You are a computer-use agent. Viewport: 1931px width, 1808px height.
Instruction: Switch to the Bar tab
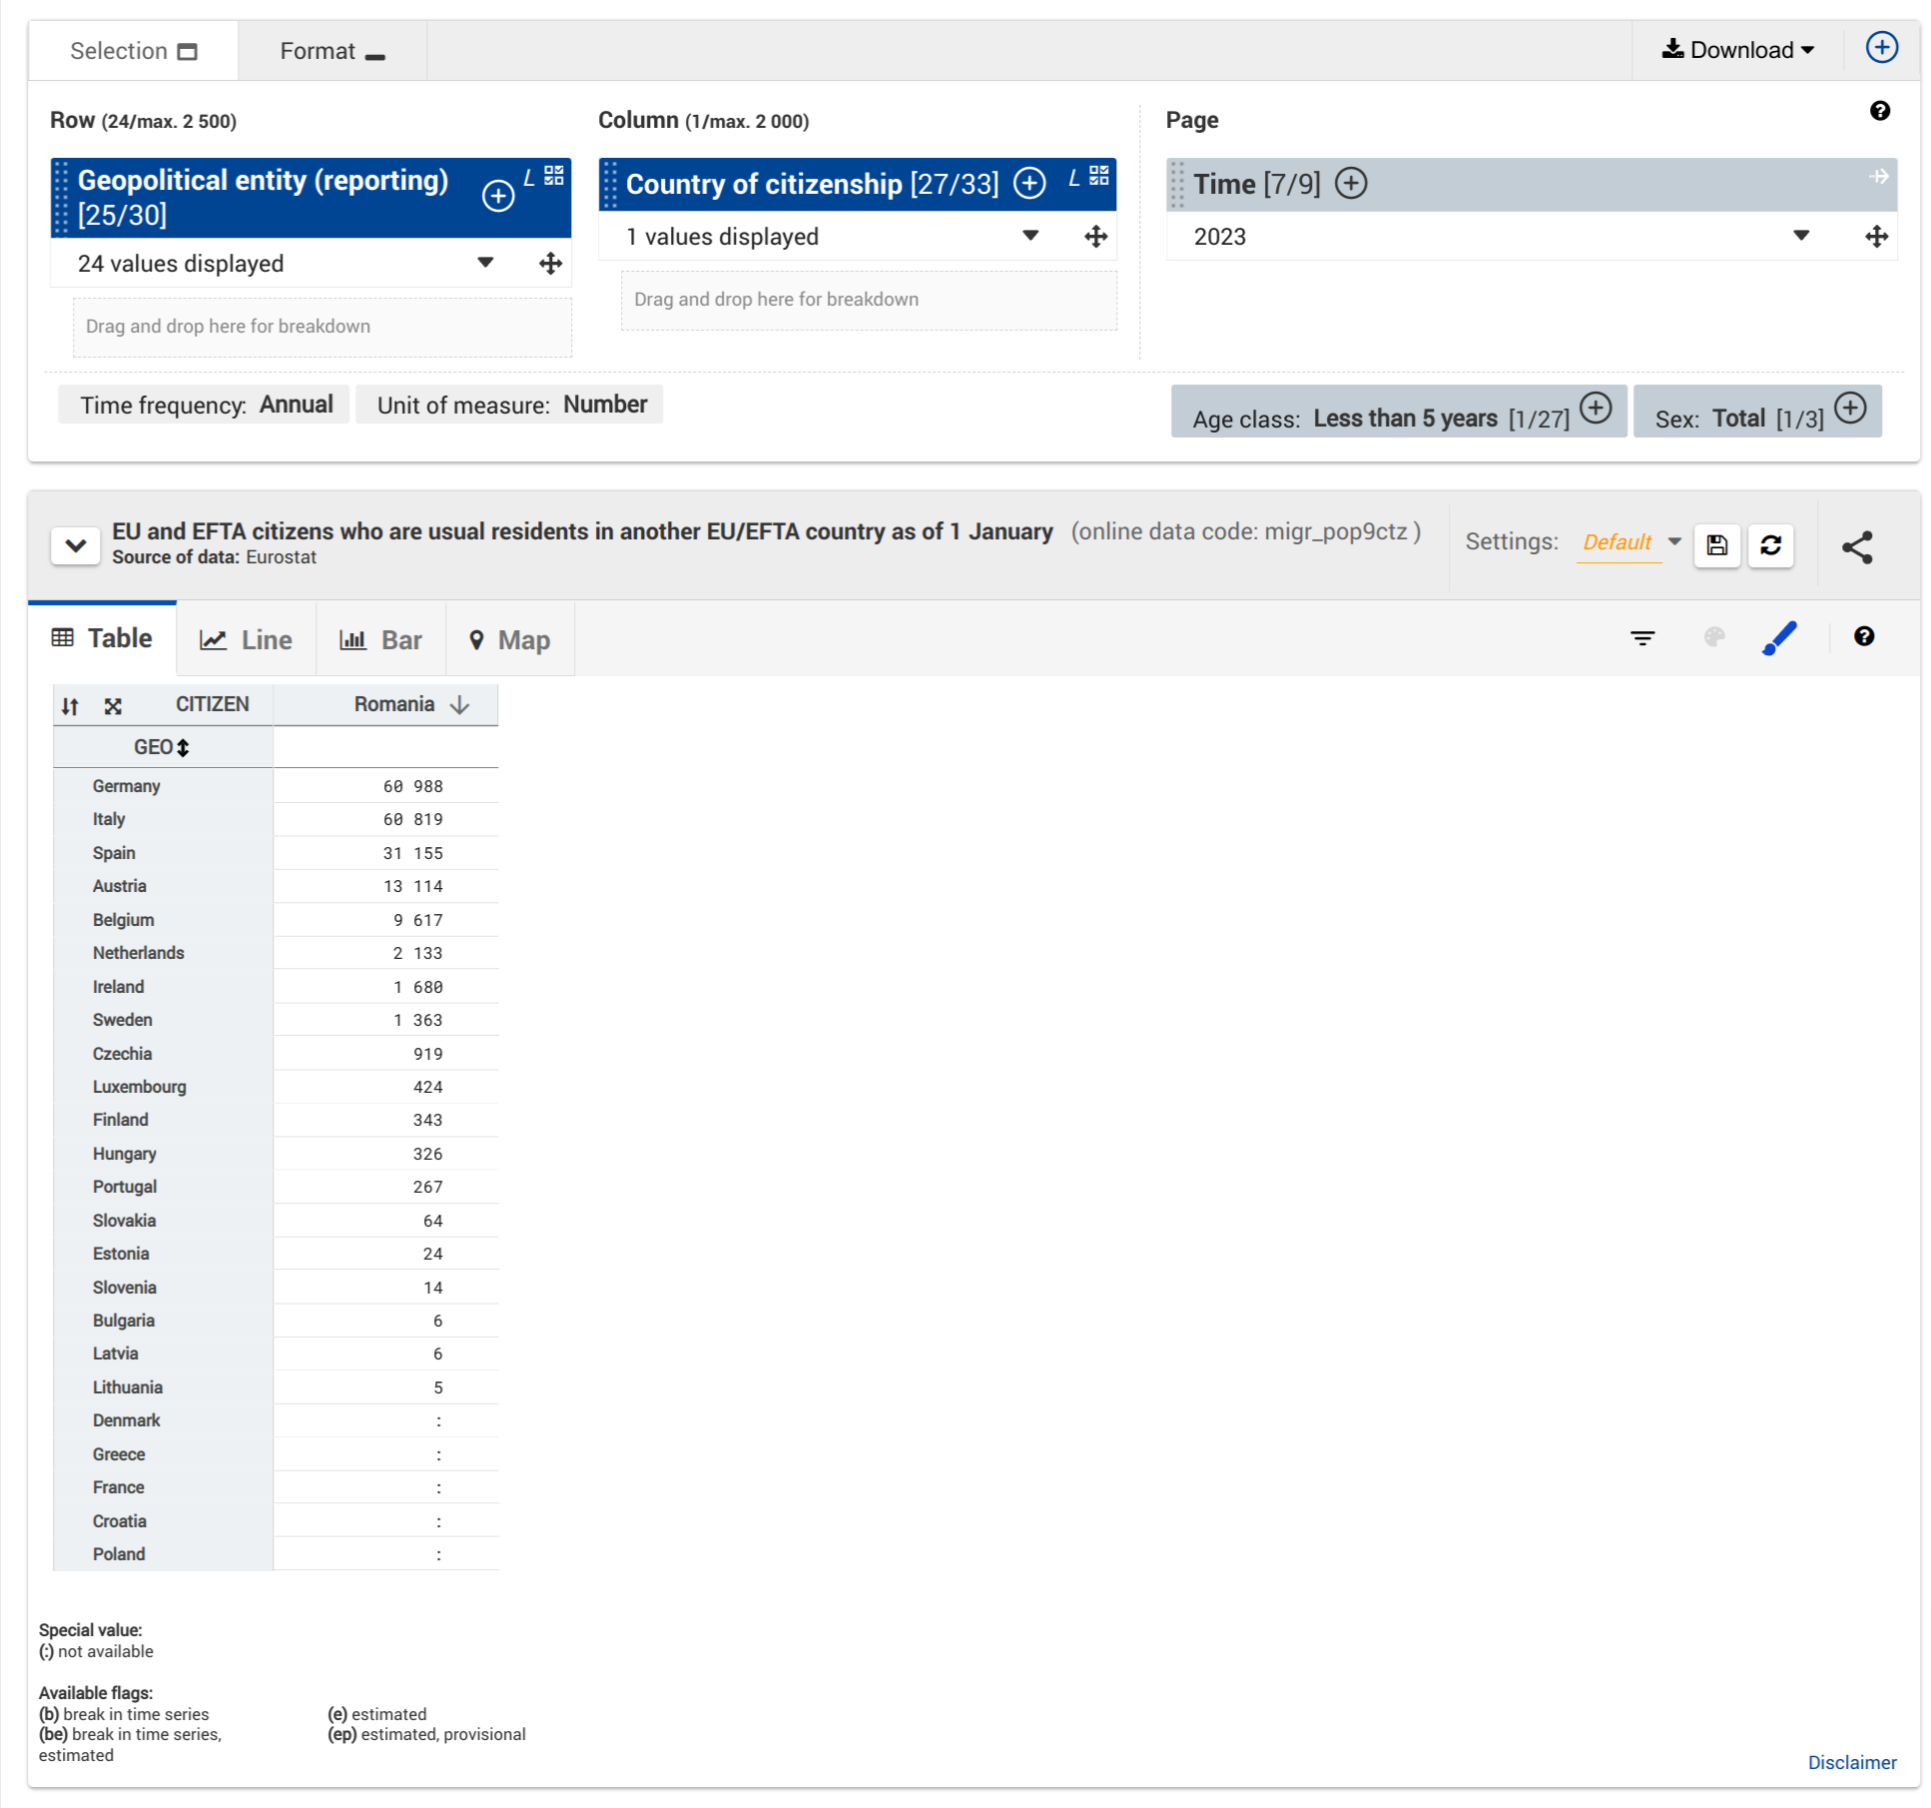coord(380,640)
